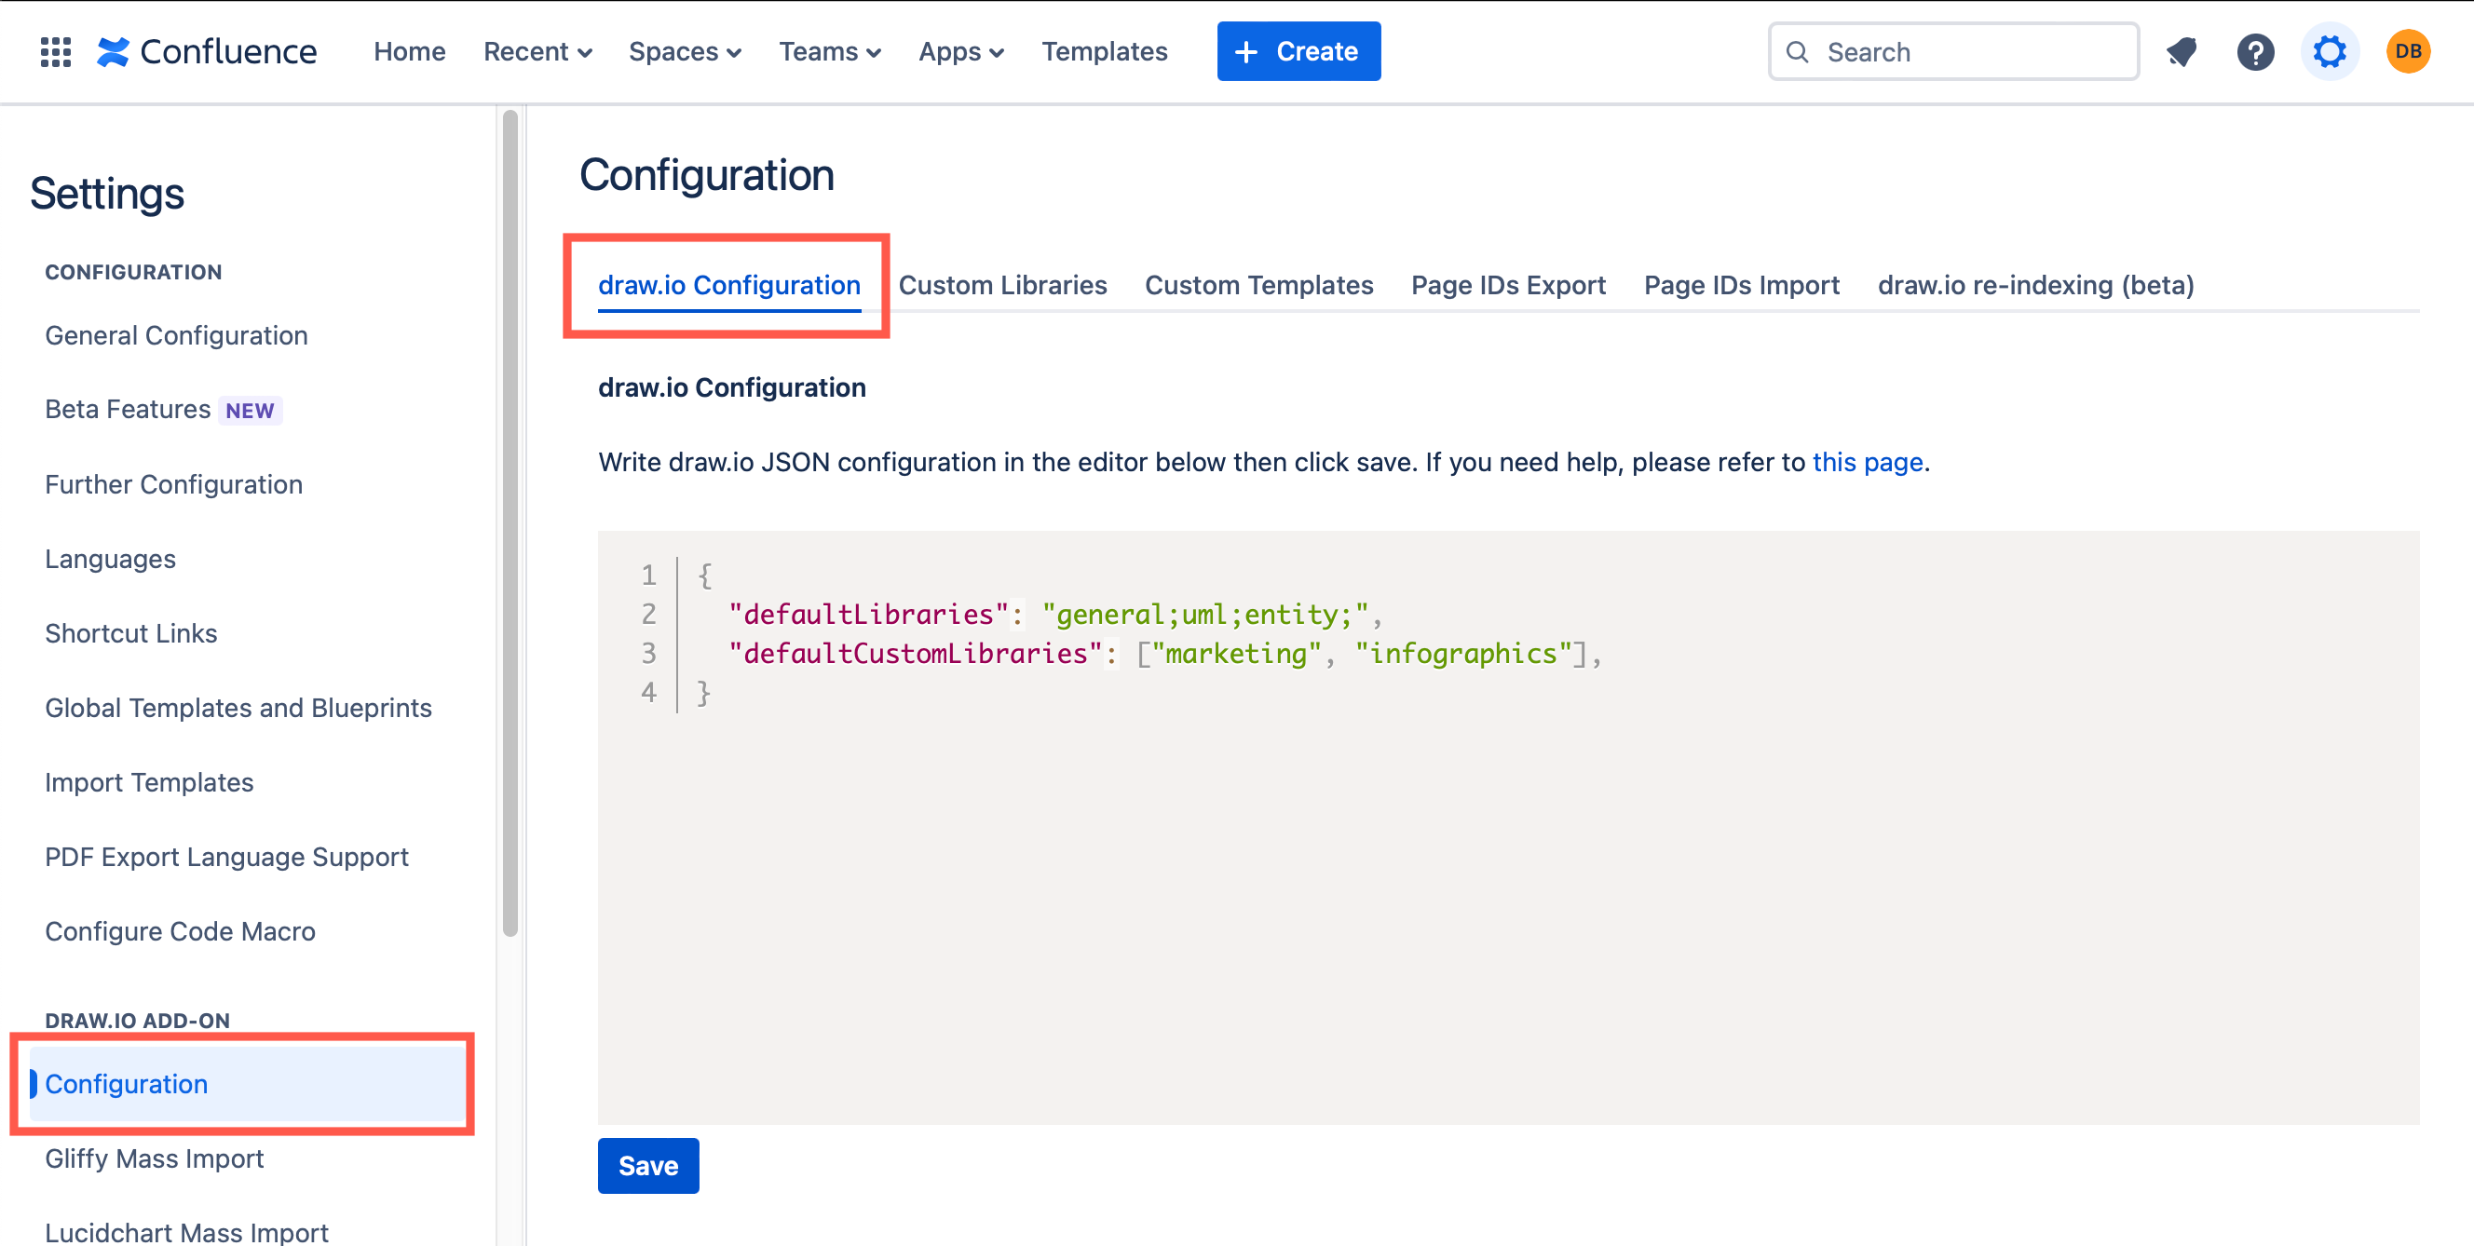This screenshot has height=1246, width=2474.
Task: Click Home in the navigation bar
Action: pos(409,51)
